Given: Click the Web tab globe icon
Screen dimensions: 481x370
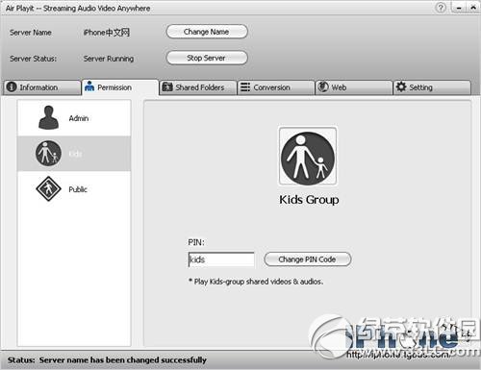Looking at the screenshot, I should pos(323,86).
